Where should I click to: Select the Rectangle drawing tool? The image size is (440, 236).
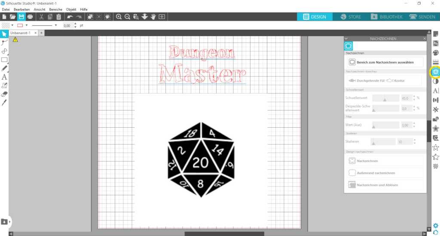click(4, 60)
